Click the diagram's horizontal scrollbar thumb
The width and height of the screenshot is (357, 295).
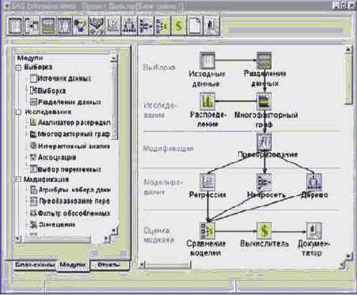tap(168, 265)
